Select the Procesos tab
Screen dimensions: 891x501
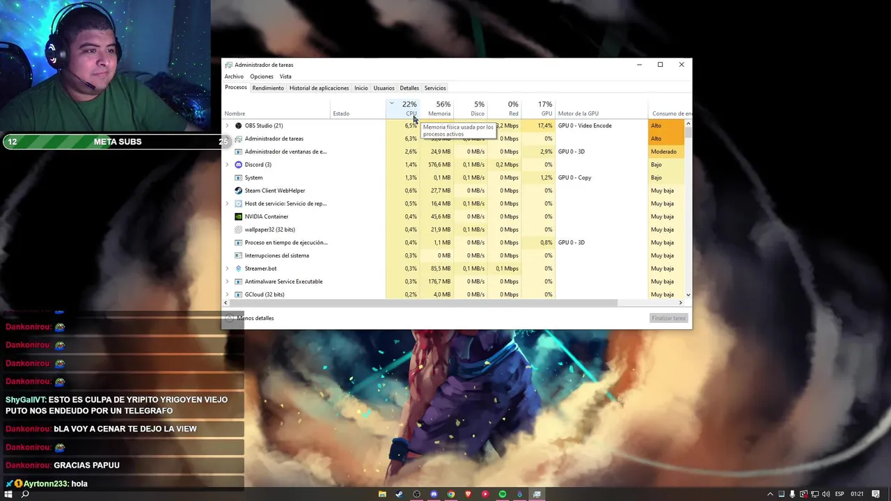[236, 88]
